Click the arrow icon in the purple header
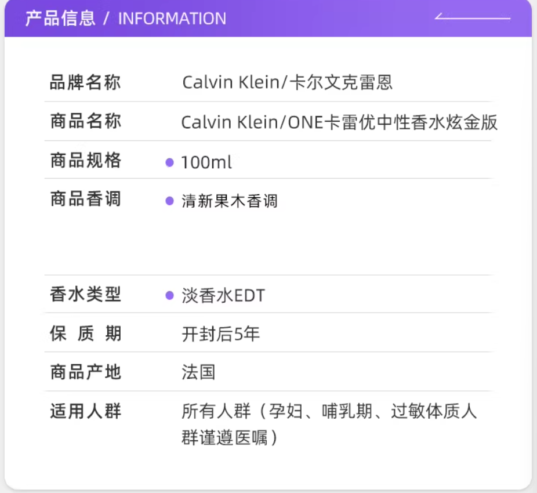The width and height of the screenshot is (537, 493). click(472, 17)
